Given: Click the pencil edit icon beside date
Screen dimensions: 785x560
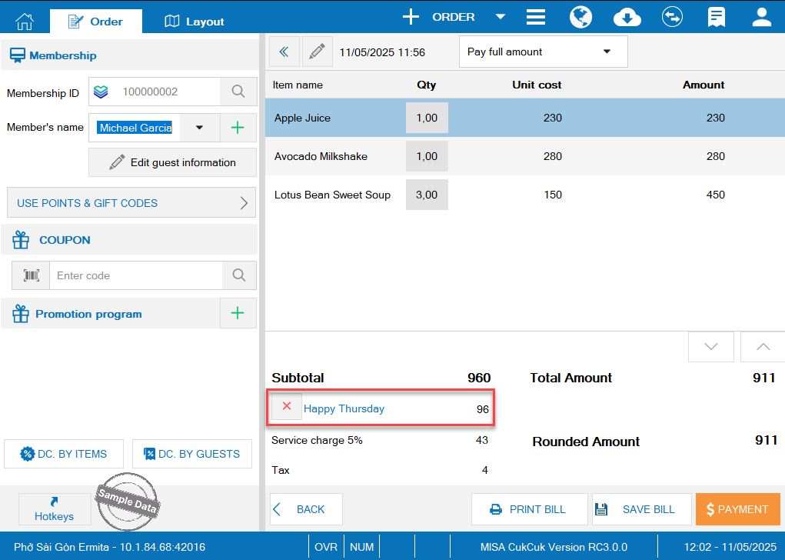Looking at the screenshot, I should tap(317, 52).
